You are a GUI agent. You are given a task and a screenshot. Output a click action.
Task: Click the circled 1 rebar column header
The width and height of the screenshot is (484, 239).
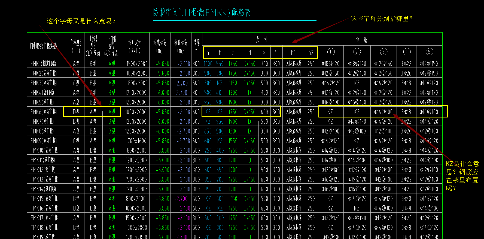(331, 52)
